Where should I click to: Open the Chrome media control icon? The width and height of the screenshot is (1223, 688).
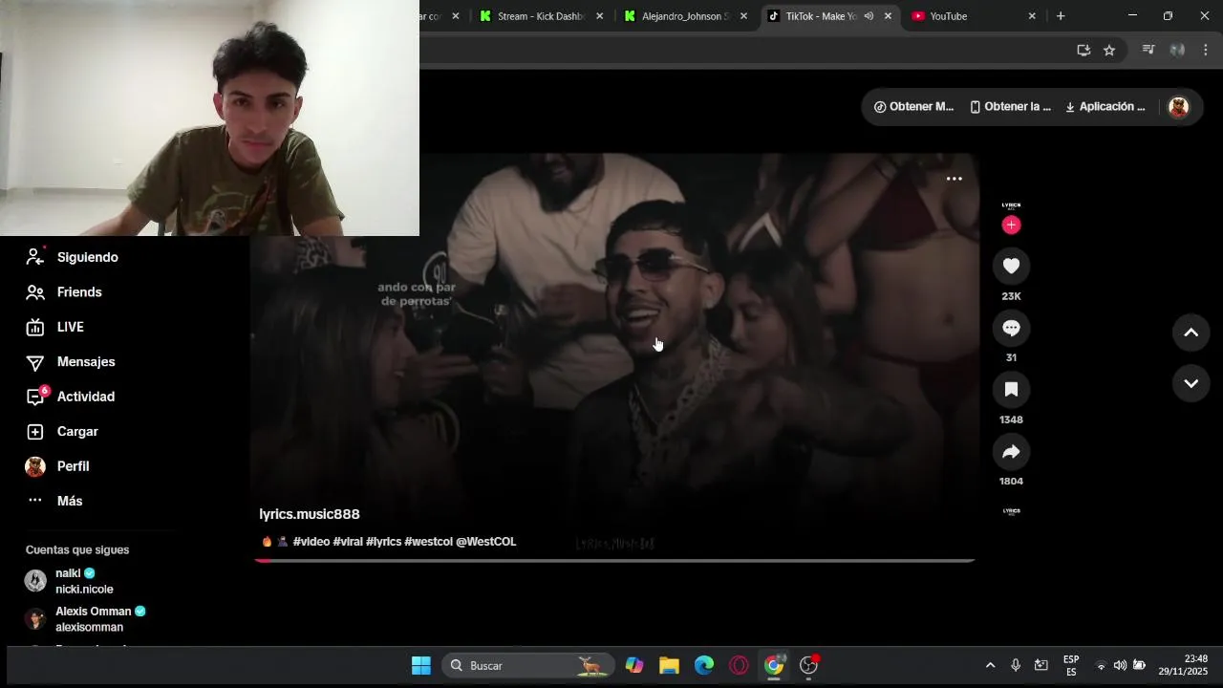coord(1148,51)
